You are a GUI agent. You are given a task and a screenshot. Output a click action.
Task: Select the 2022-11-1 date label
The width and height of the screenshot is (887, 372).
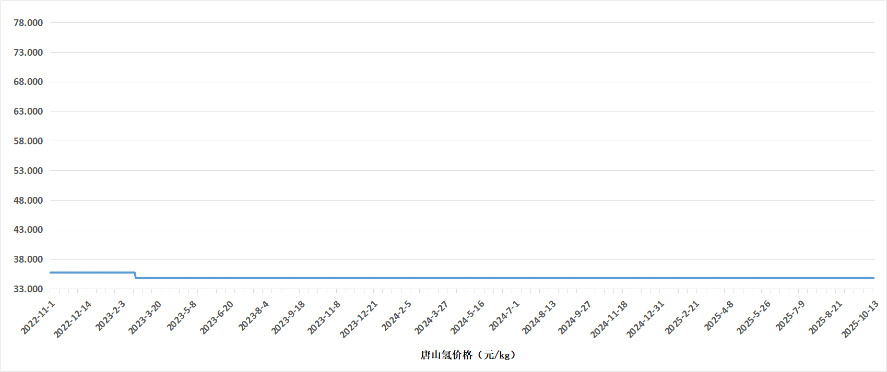[38, 317]
